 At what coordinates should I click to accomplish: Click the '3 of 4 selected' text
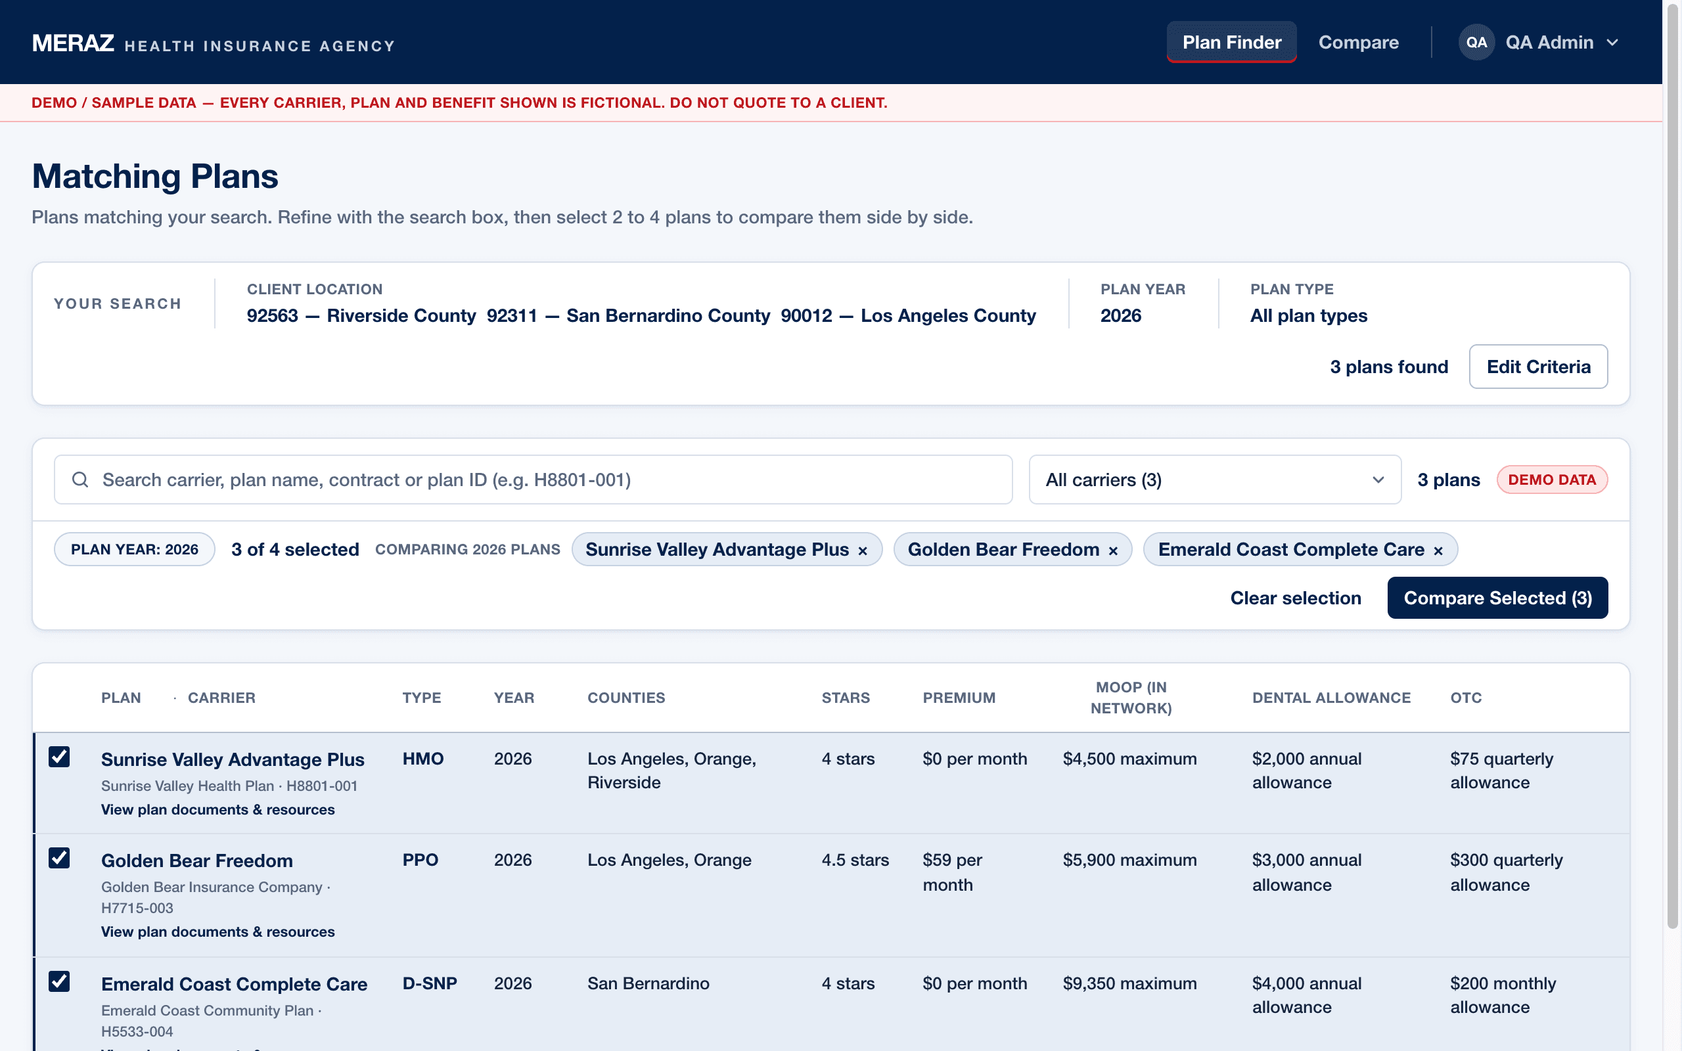coord(295,549)
